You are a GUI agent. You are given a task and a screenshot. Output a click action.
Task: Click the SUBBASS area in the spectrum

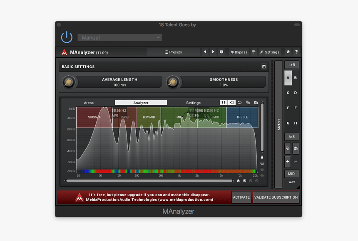94,117
